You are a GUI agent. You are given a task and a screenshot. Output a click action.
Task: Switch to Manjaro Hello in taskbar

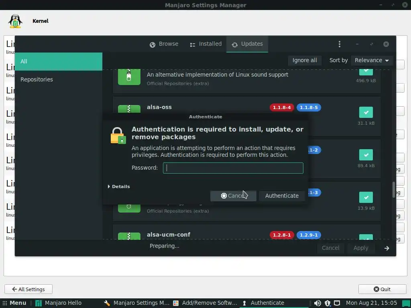[x=58, y=303]
